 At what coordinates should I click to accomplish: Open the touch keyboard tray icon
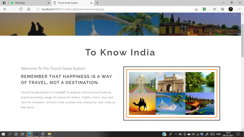[213, 134]
